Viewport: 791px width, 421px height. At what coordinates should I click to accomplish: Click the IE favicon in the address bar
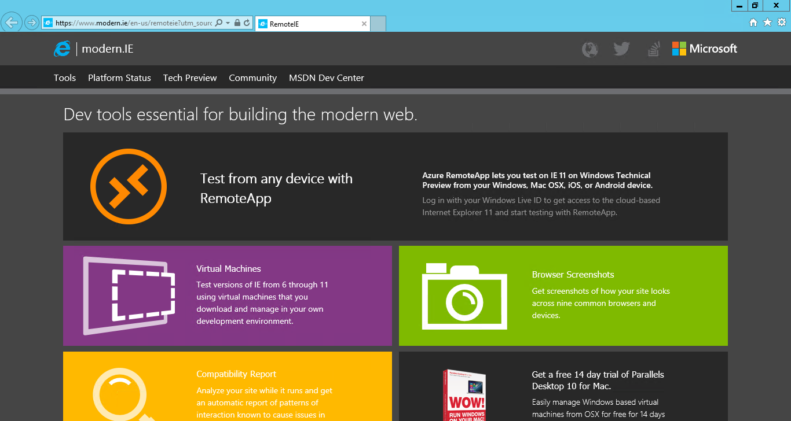tap(48, 23)
